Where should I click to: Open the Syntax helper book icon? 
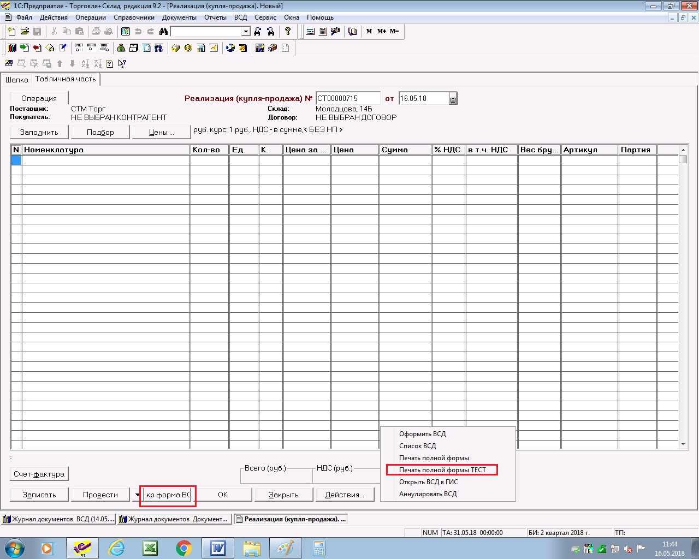pyautogui.click(x=352, y=32)
